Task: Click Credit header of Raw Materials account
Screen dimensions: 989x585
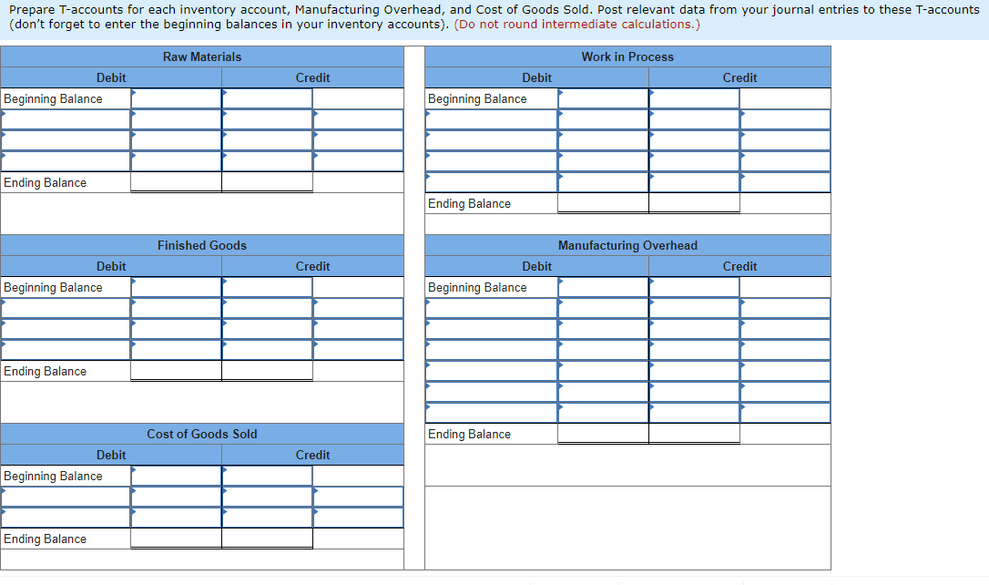Action: [x=313, y=77]
